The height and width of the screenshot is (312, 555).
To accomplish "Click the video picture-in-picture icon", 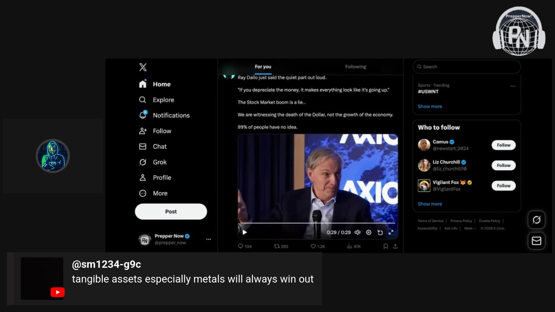I will (380, 232).
